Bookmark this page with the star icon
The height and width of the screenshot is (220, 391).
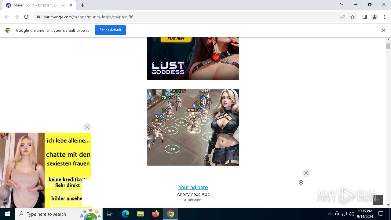(353, 17)
